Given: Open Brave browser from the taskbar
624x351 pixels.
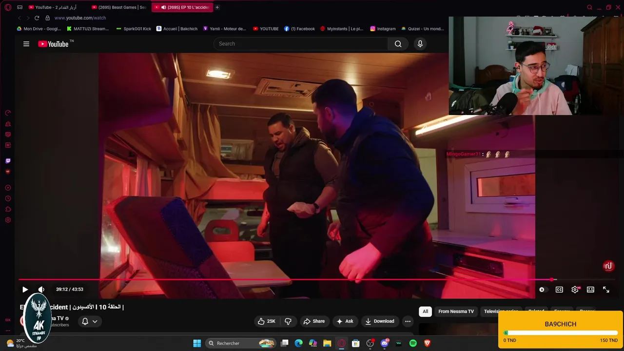Looking at the screenshot, I should pyautogui.click(x=427, y=343).
